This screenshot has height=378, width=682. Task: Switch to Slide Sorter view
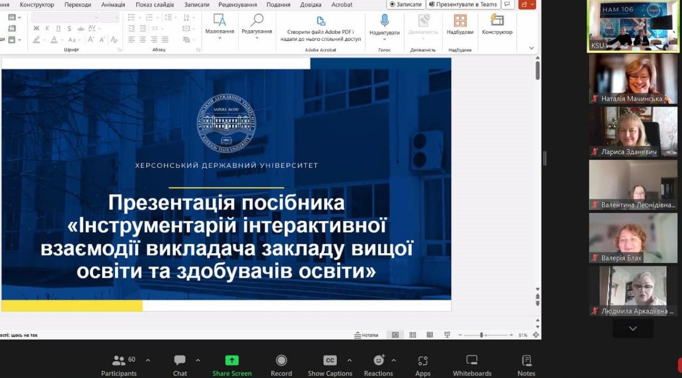413,335
